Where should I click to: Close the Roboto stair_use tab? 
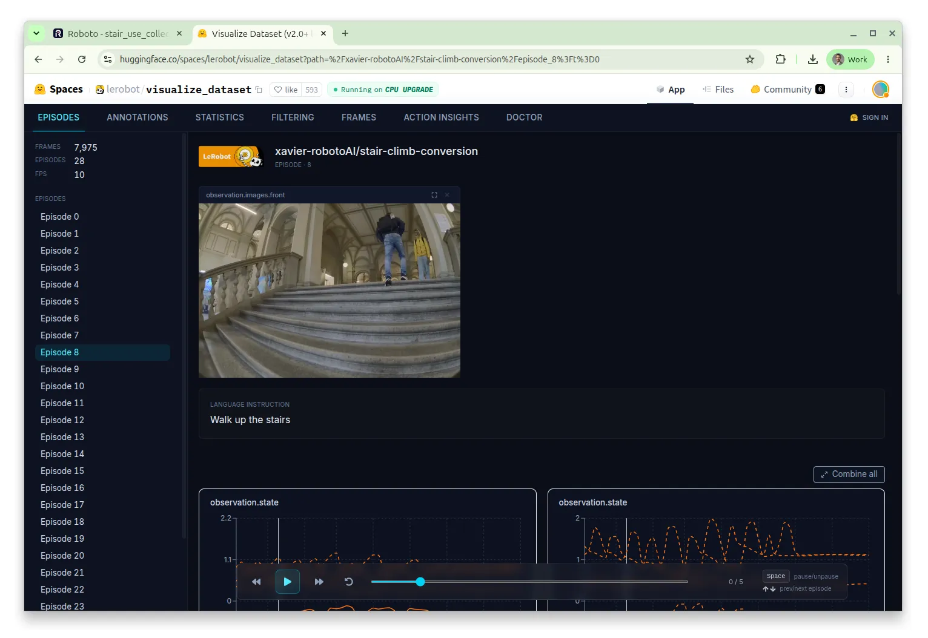click(179, 33)
